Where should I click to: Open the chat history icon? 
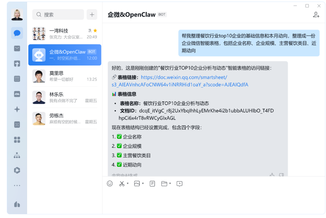click(179, 183)
